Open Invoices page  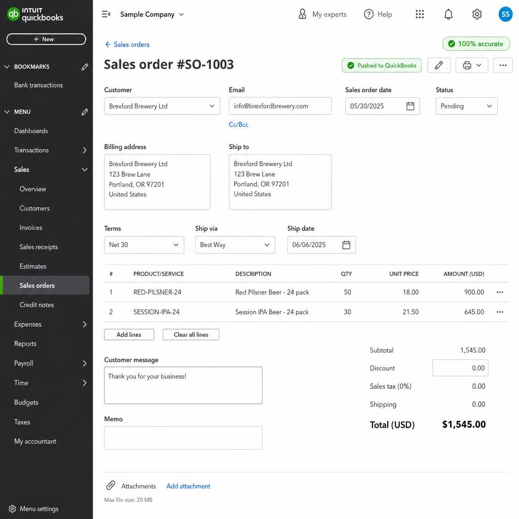coord(31,228)
